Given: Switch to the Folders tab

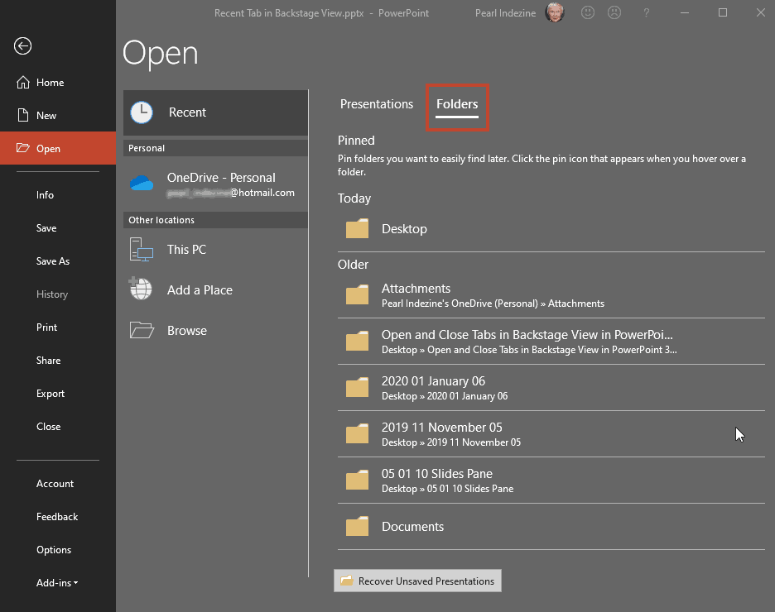Looking at the screenshot, I should 457,104.
